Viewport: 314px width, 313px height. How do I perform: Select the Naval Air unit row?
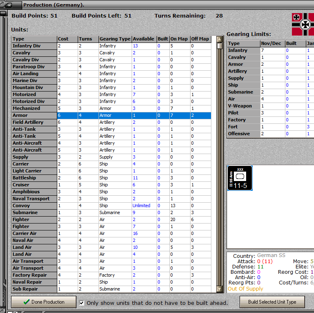pos(111,240)
